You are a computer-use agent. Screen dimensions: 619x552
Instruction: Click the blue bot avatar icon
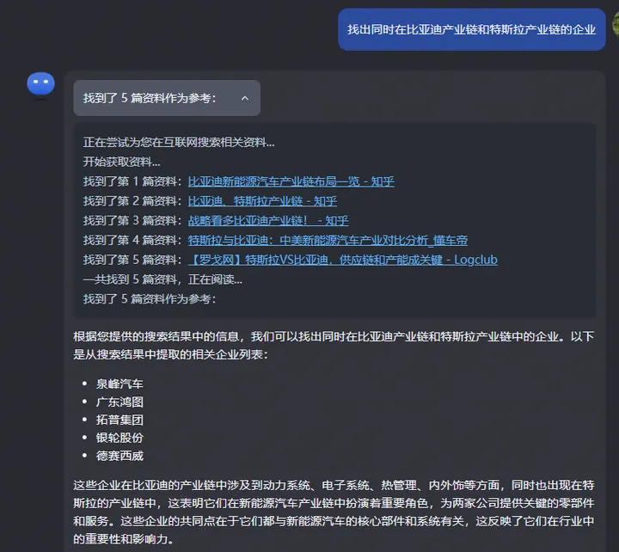[40, 83]
